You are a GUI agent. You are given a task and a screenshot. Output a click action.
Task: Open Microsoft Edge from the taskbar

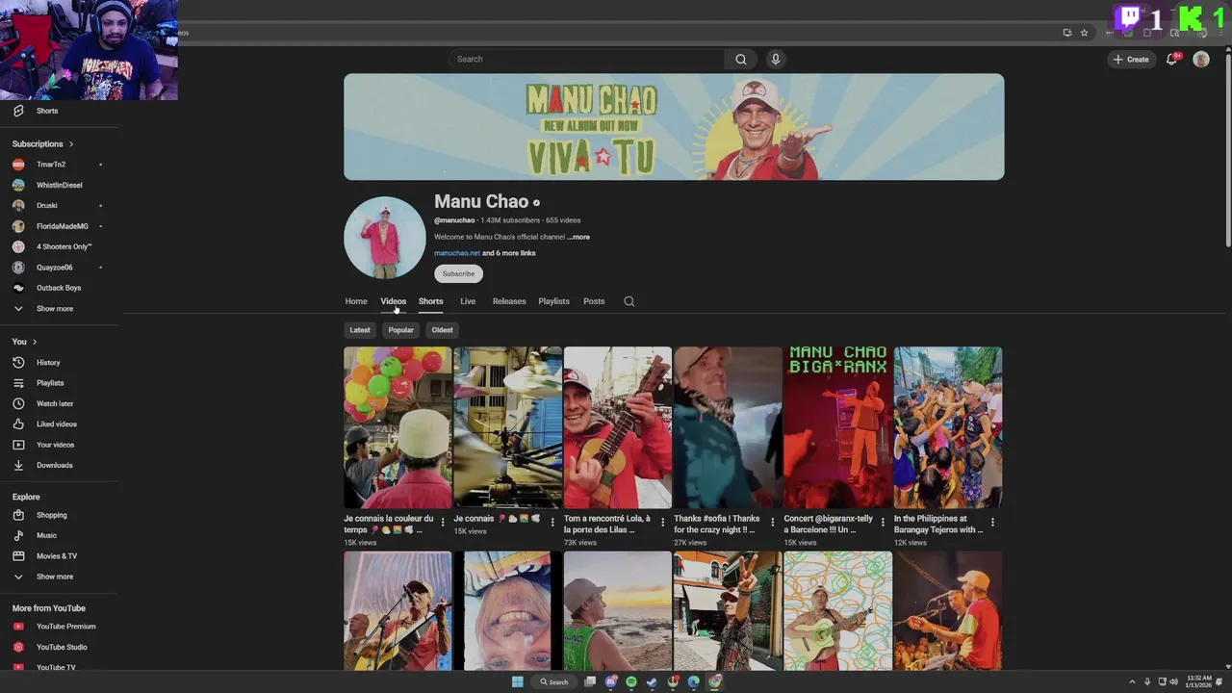(694, 681)
